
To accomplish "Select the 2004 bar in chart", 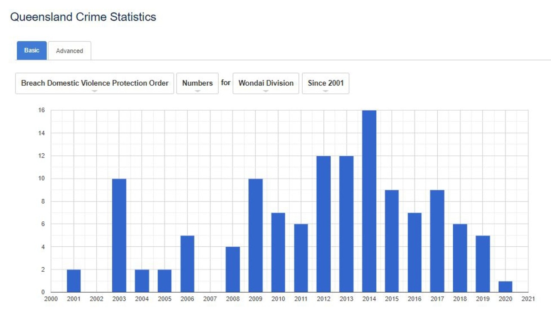I will click(142, 281).
